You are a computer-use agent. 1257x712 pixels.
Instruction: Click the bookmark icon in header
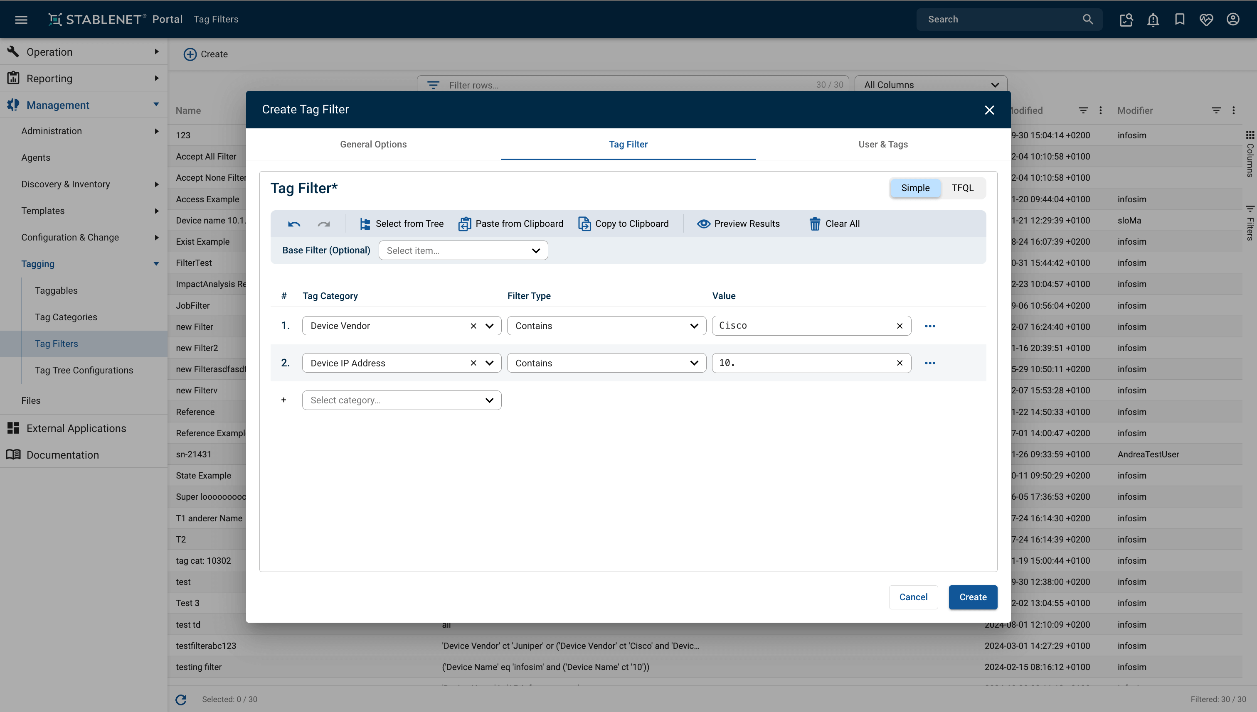pyautogui.click(x=1180, y=20)
